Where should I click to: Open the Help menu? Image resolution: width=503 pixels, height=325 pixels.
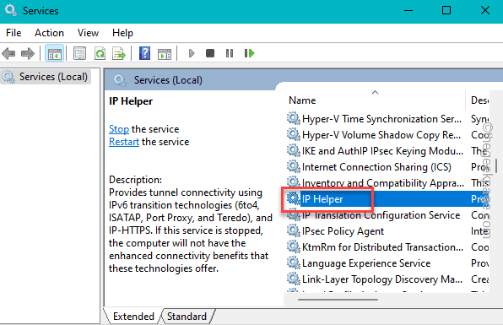tap(122, 33)
